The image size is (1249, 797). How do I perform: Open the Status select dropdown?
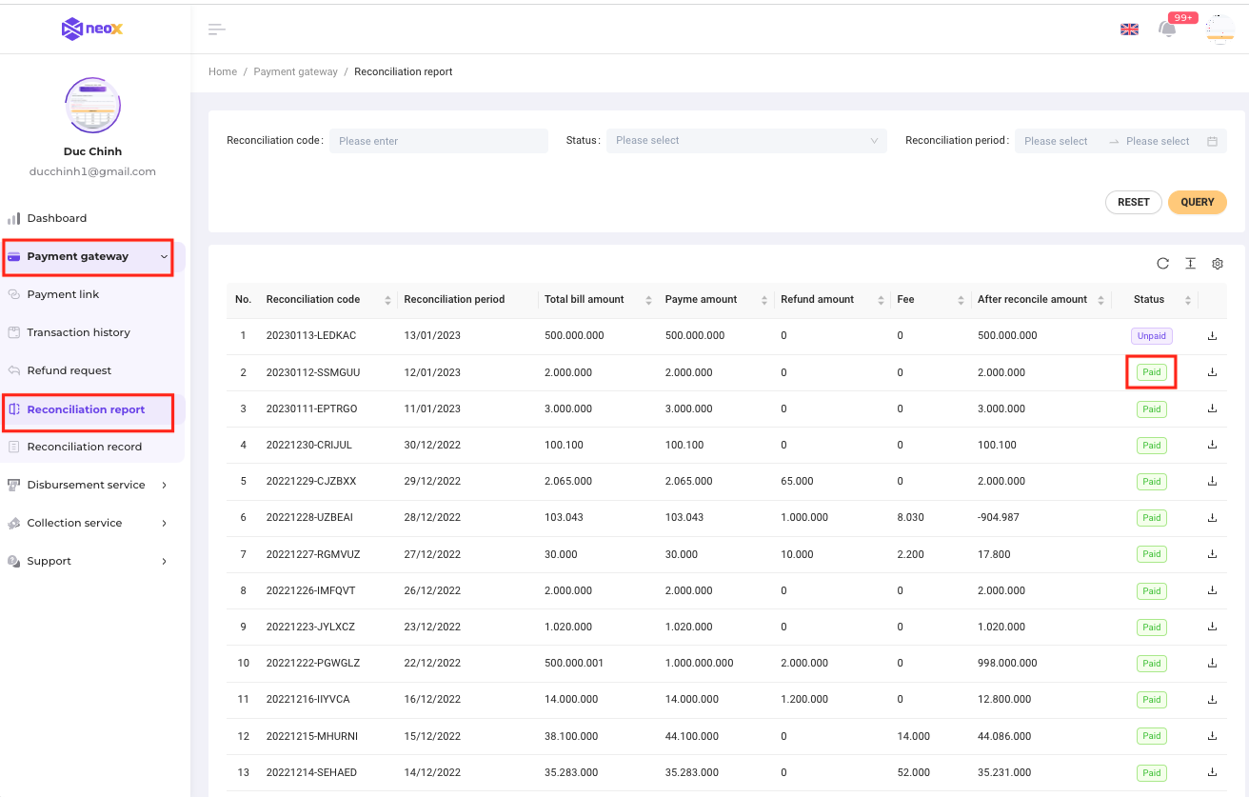coord(746,141)
